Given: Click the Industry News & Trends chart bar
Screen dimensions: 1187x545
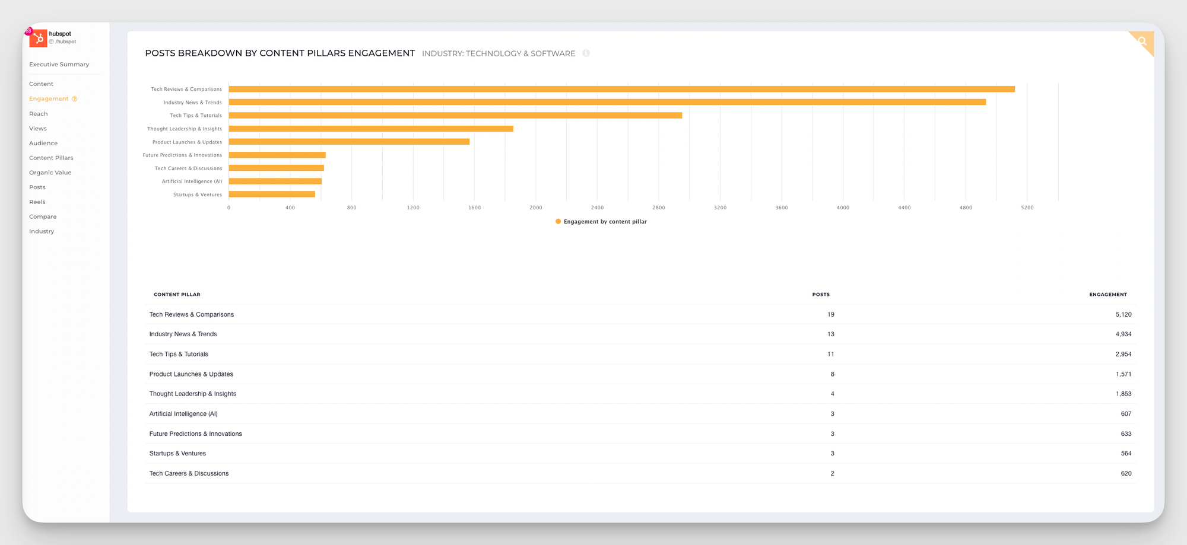Looking at the screenshot, I should 593,102.
